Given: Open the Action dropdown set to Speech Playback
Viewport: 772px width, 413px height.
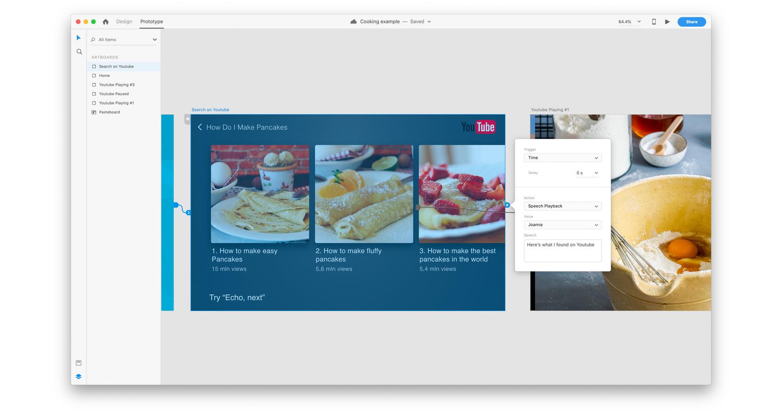Looking at the screenshot, I should coord(562,206).
